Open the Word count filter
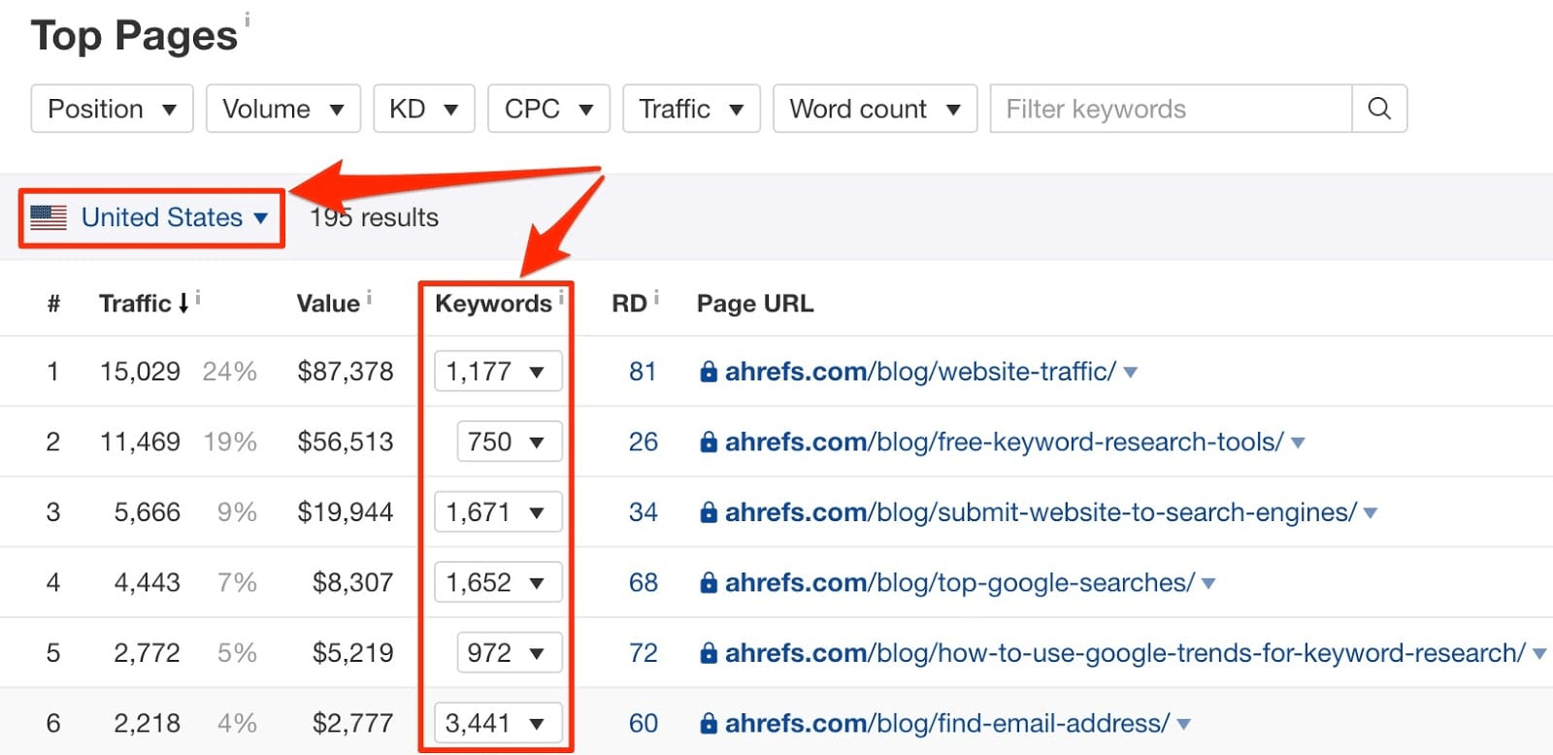This screenshot has height=755, width=1553. (875, 109)
